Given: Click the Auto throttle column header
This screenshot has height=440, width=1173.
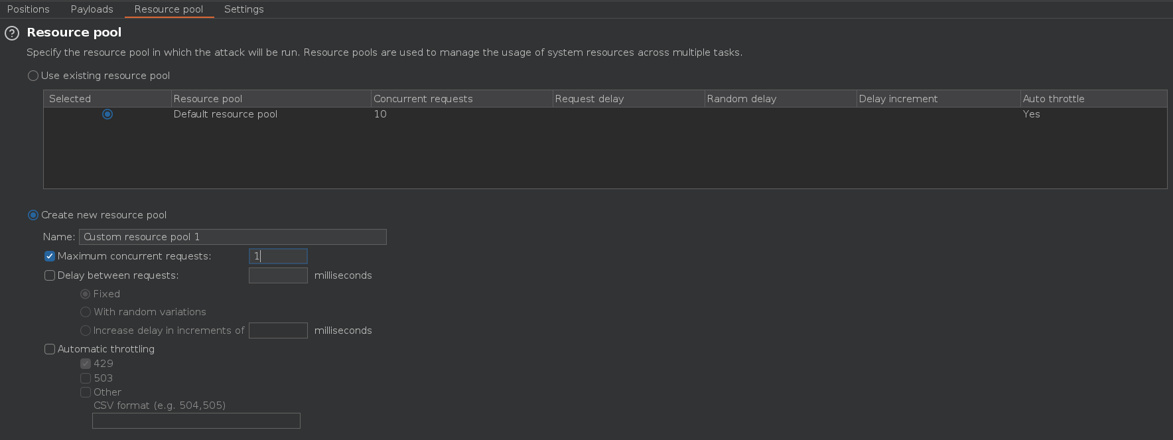Looking at the screenshot, I should tap(1053, 99).
